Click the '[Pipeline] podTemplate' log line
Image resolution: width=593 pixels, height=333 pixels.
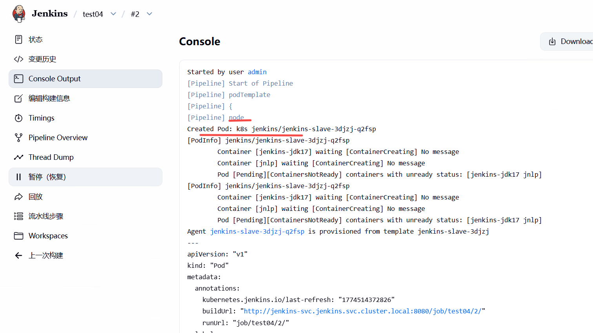tap(229, 95)
